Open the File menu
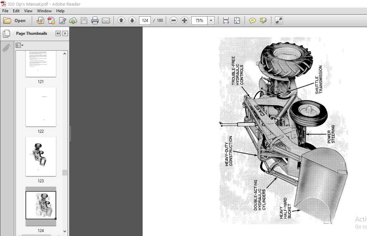Screen dimensions: 367x236 pos(5,11)
